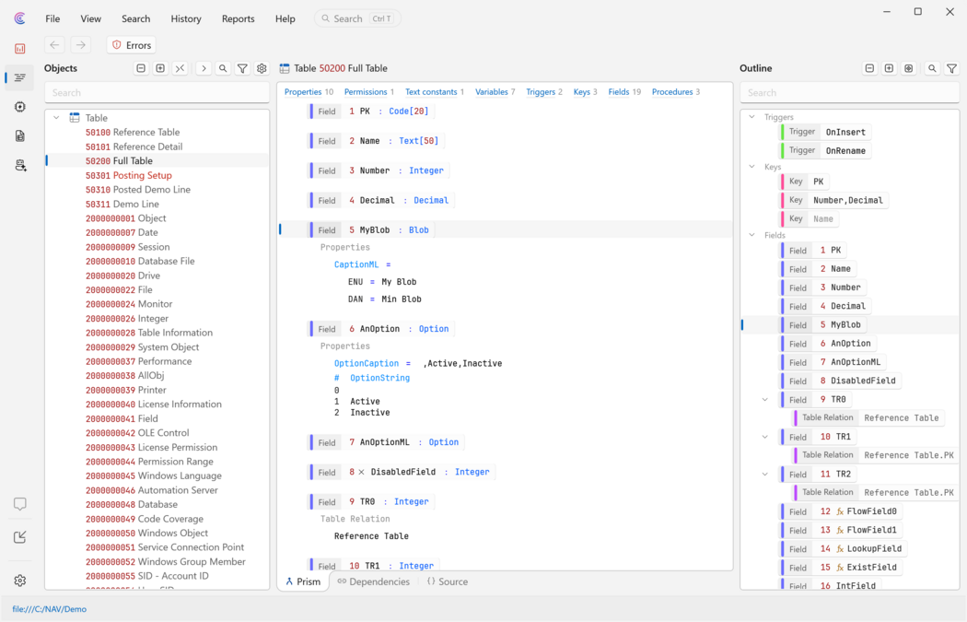Select field 8 DisabledField in editor

402,472
